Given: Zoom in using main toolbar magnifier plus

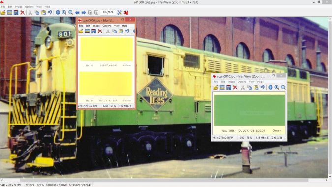Looking at the screenshot, I should (x=64, y=13).
